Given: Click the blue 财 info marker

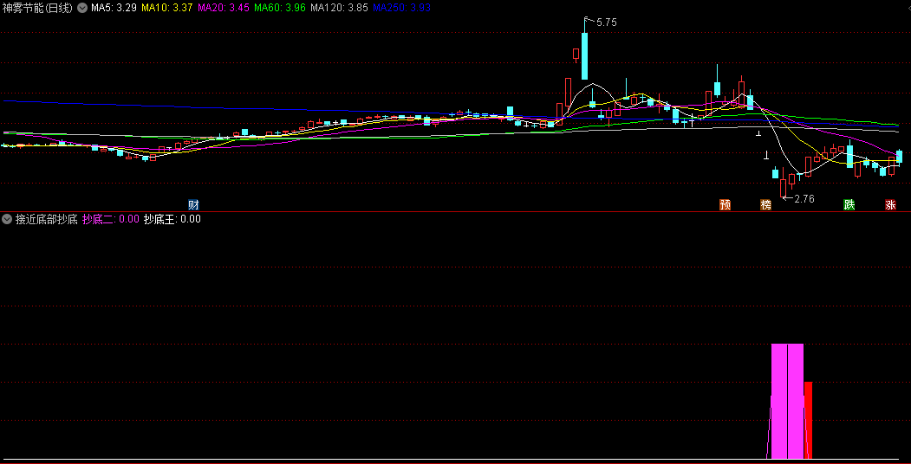Looking at the screenshot, I should coord(194,205).
